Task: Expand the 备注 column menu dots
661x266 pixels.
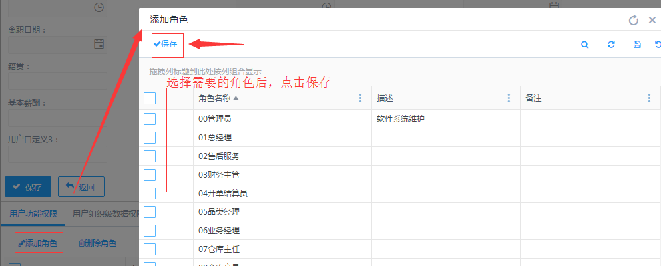Action: tap(649, 98)
